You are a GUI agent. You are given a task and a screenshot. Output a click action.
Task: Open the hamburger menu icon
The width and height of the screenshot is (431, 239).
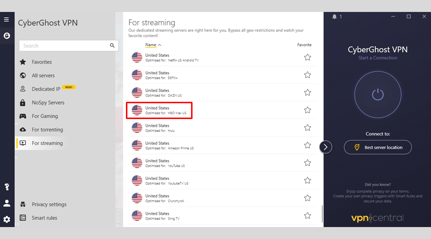7,20
